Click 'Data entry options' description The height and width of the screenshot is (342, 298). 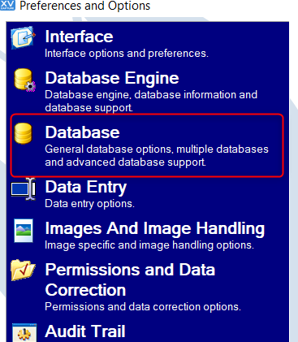coord(89,203)
